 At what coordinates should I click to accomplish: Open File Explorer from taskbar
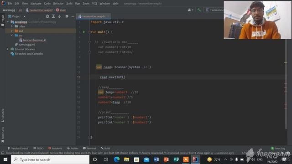point(127,159)
